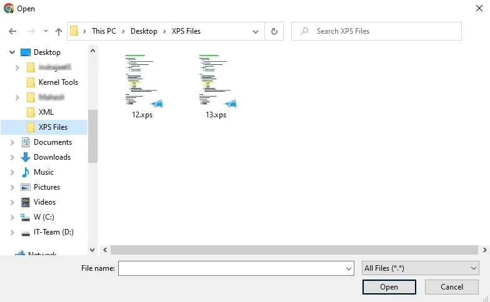Click the W (C:) drive icon
490x302 pixels.
tap(25, 217)
